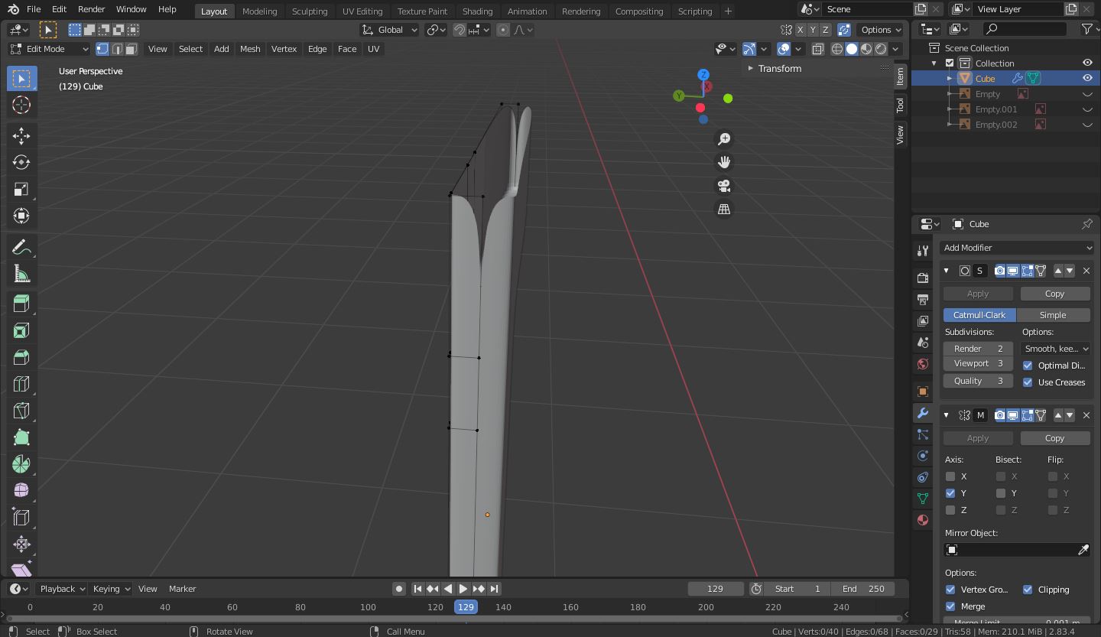
Task: Switch orthographic/perspective grid icon
Action: (723, 209)
